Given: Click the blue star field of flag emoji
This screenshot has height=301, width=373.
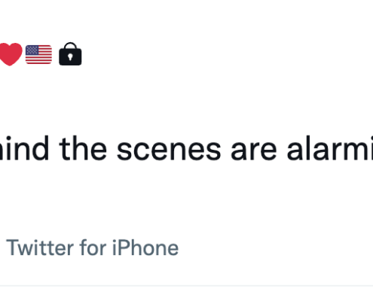Looking at the screenshot, I should 32,50.
